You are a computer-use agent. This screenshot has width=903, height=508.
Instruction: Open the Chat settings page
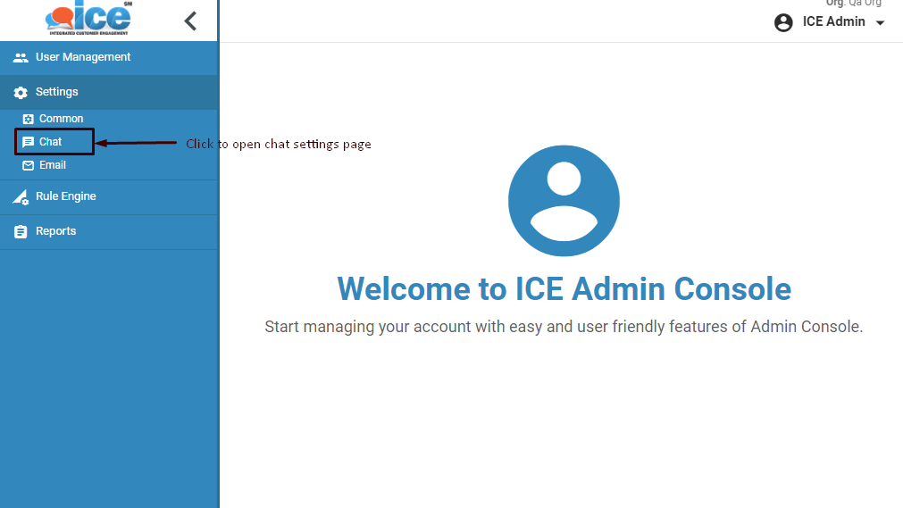(x=51, y=142)
